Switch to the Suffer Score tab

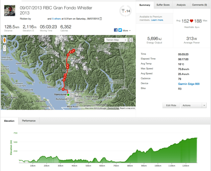pyautogui.click(x=163, y=5)
